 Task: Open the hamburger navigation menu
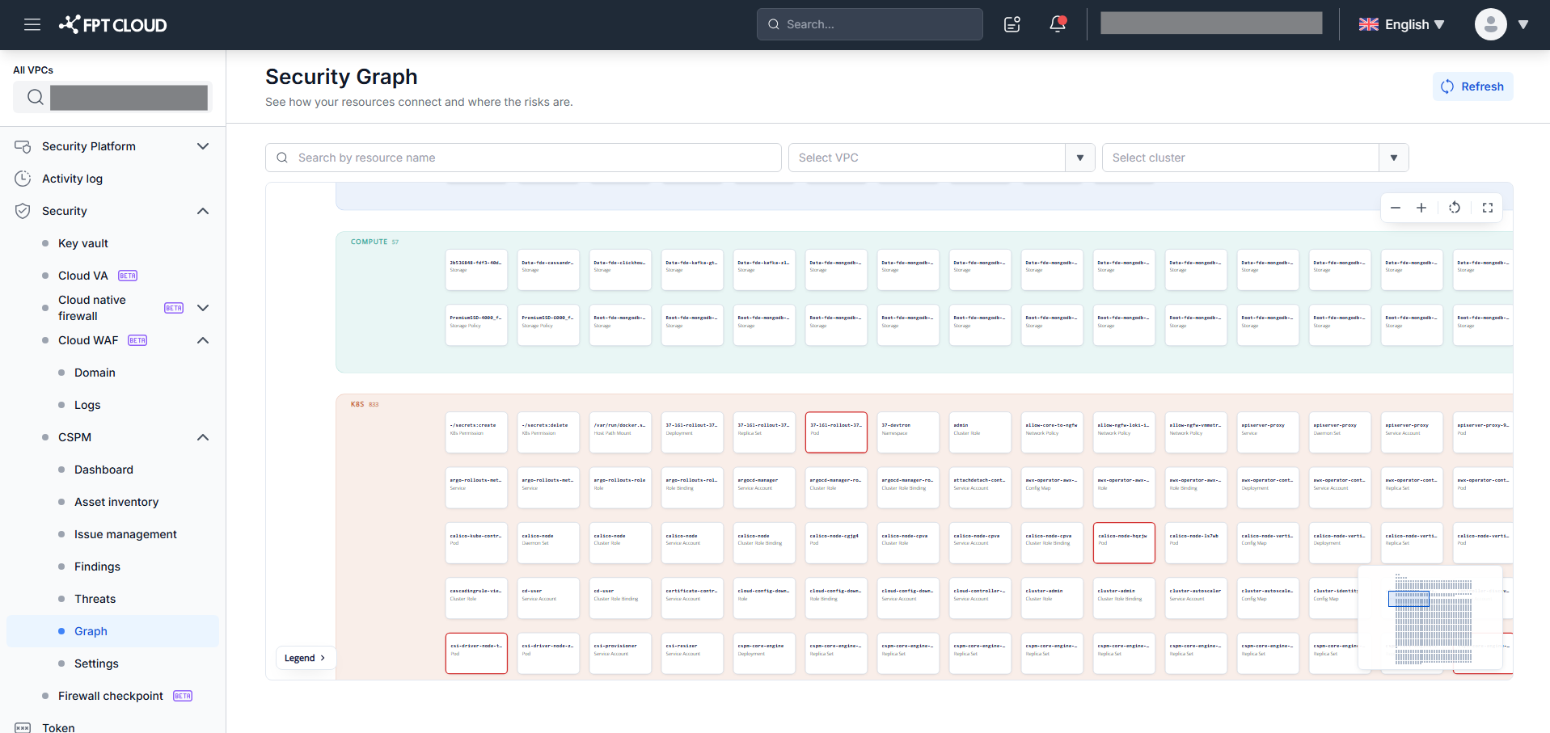point(32,24)
